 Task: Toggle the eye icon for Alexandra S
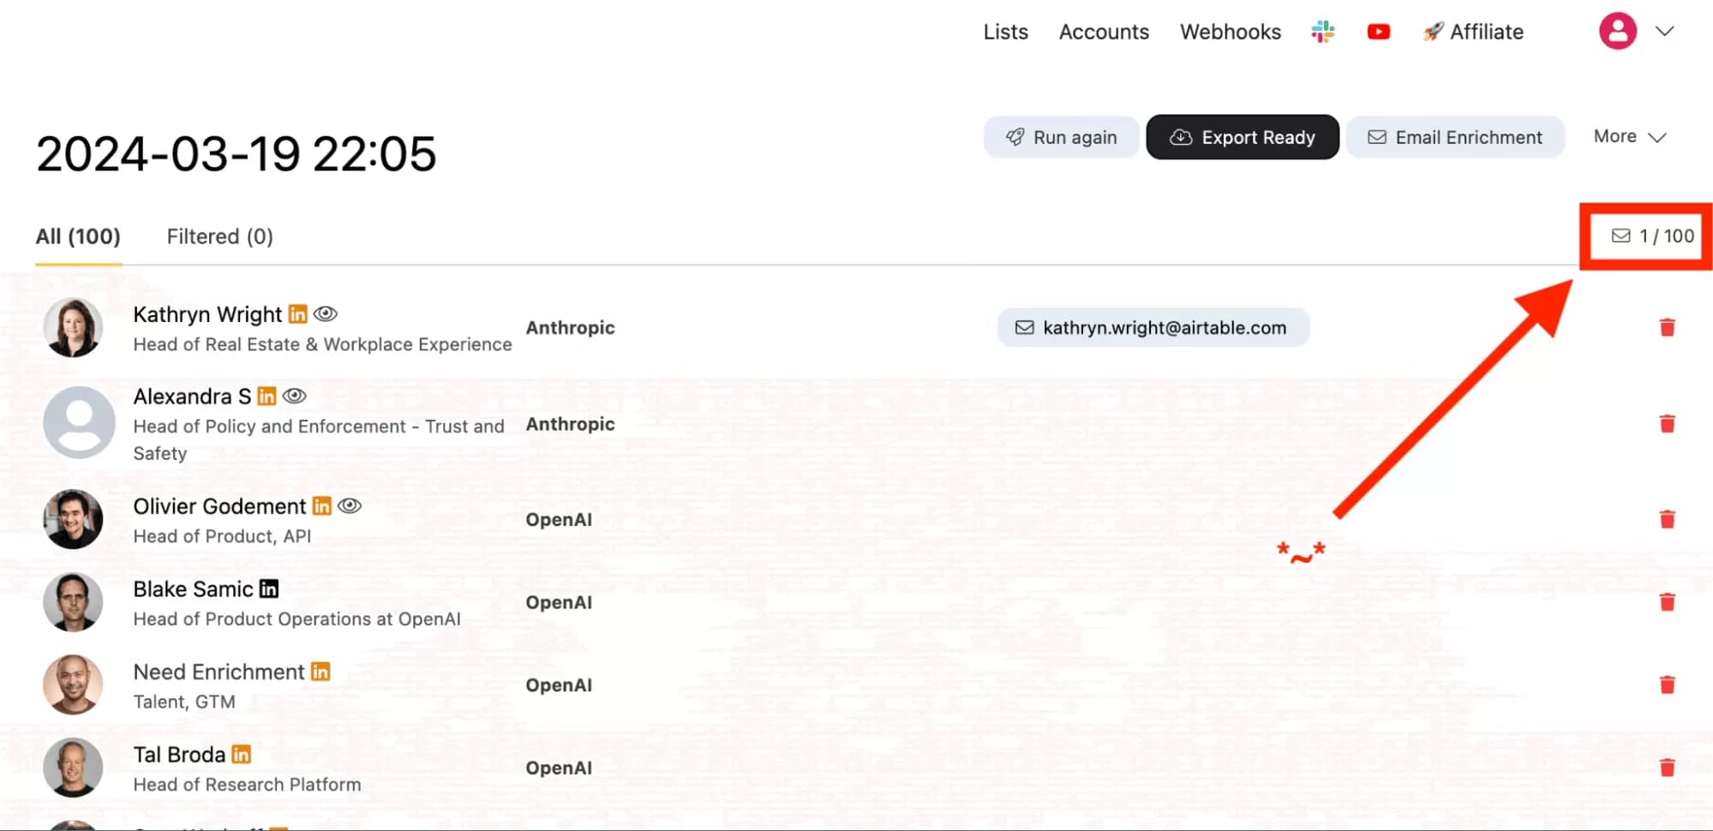click(295, 396)
